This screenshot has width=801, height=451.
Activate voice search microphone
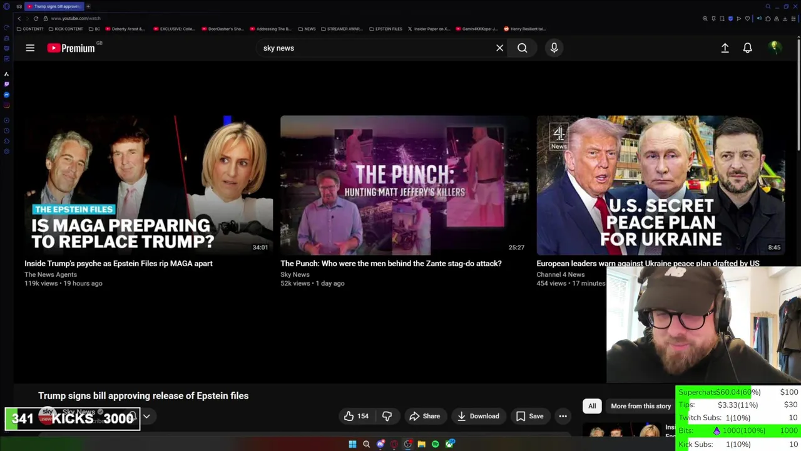click(554, 48)
